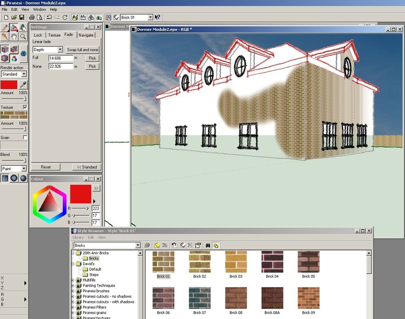The image size is (405, 319).
Task: Select the Brick 04 thumbnail
Action: pos(272,262)
